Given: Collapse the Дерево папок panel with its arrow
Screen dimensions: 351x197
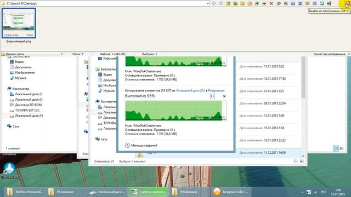Looking at the screenshot, I should [x=61, y=54].
